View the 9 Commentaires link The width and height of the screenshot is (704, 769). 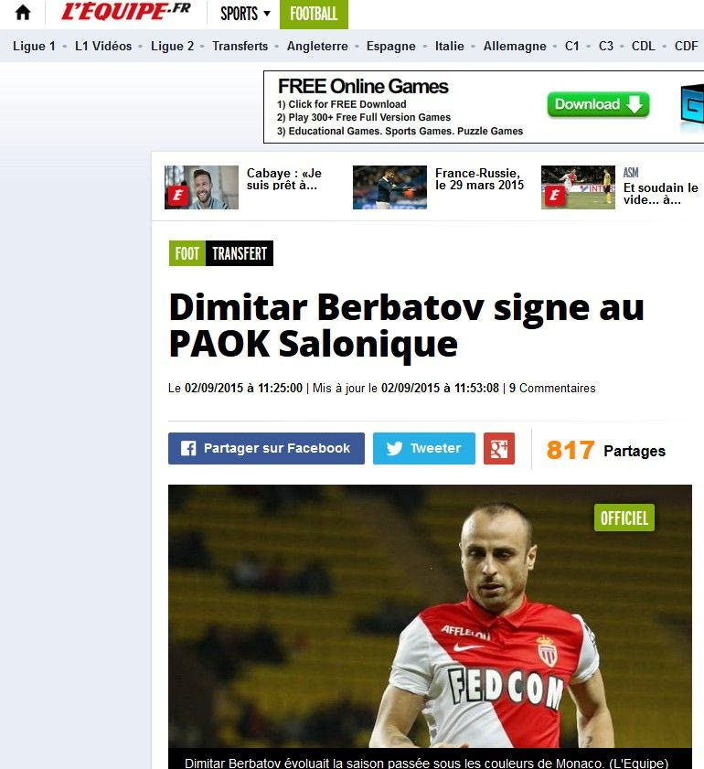tap(552, 388)
